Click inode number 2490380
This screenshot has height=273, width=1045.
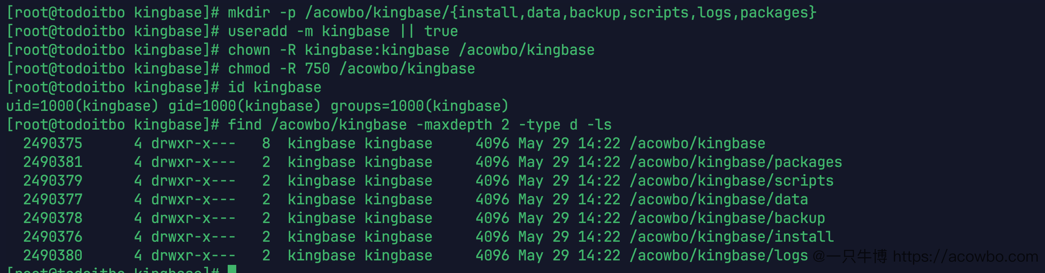52,256
